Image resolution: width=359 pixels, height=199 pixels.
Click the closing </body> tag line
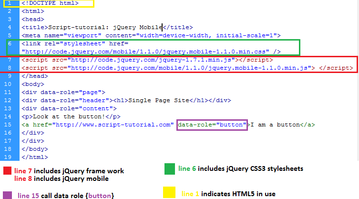(x=35, y=149)
